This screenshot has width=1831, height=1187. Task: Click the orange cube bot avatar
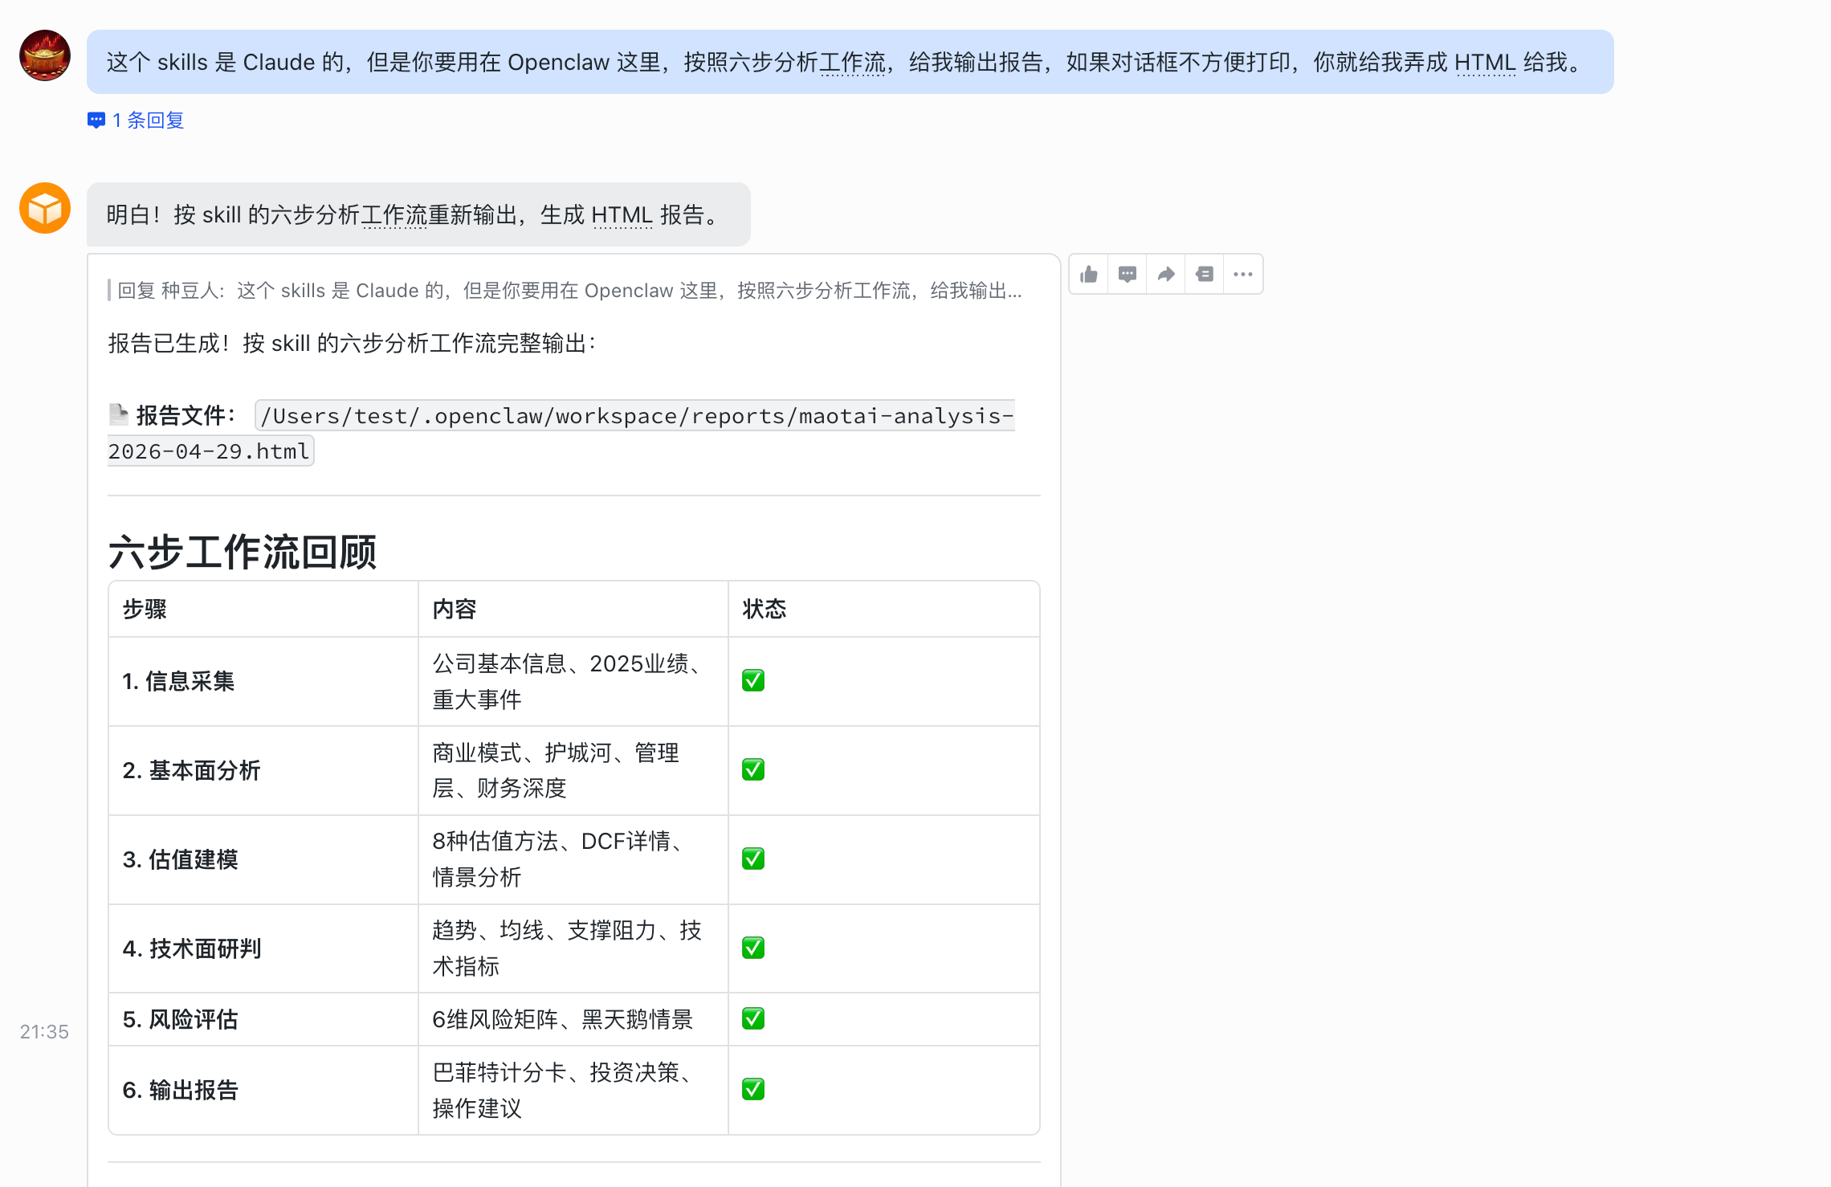[45, 208]
